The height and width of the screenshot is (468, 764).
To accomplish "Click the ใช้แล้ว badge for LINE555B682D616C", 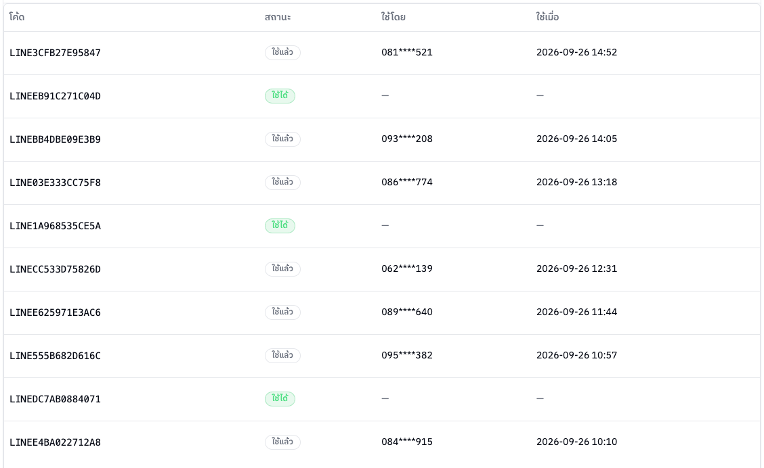I will point(282,356).
